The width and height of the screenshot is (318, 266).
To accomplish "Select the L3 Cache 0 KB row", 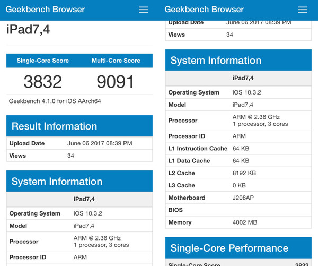I will coord(238,185).
